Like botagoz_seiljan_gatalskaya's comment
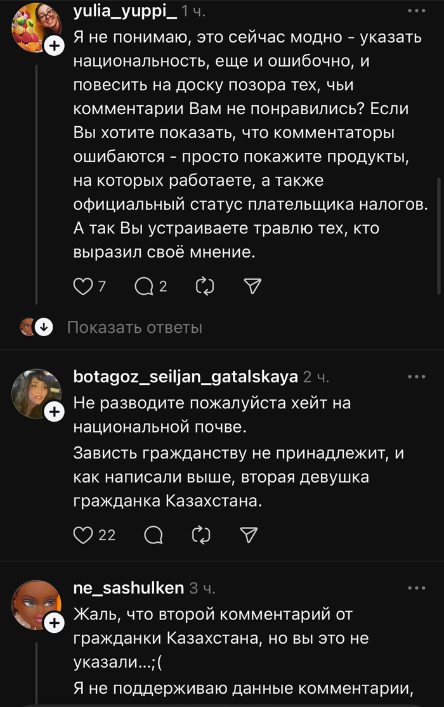 coord(84,535)
